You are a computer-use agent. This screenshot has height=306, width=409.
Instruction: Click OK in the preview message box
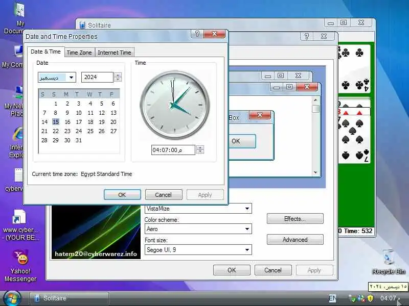(242, 141)
